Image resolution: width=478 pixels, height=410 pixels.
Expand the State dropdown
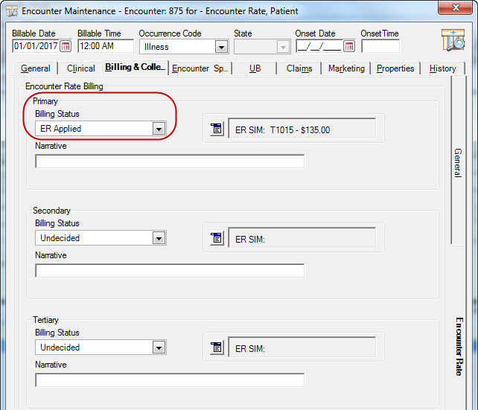pyautogui.click(x=283, y=47)
